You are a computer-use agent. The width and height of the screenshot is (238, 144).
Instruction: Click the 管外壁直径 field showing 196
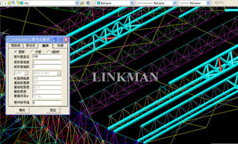pyautogui.click(x=47, y=57)
